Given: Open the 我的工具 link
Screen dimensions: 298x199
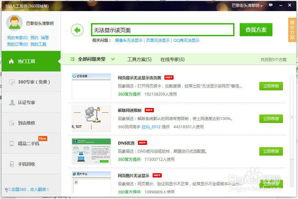Looking at the screenshot, I should [38, 44].
